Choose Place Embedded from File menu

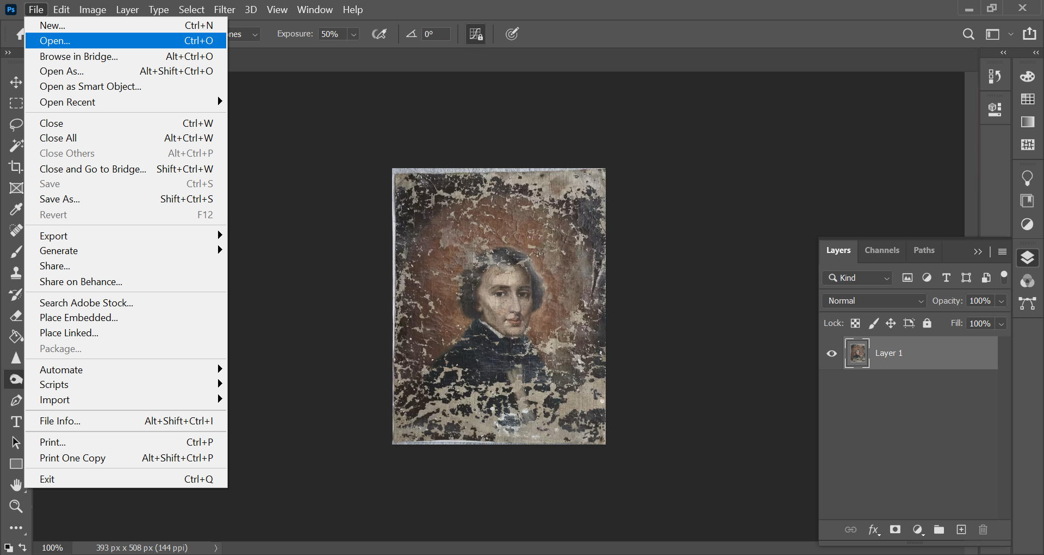click(79, 318)
